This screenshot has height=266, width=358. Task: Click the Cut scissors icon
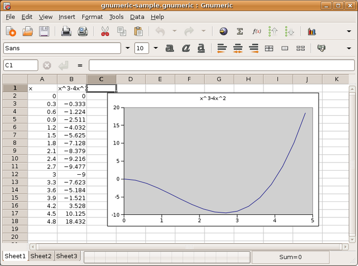pyautogui.click(x=105, y=31)
